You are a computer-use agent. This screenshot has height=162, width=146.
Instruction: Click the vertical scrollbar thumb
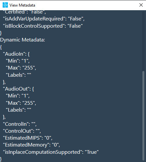[x=143, y=116]
